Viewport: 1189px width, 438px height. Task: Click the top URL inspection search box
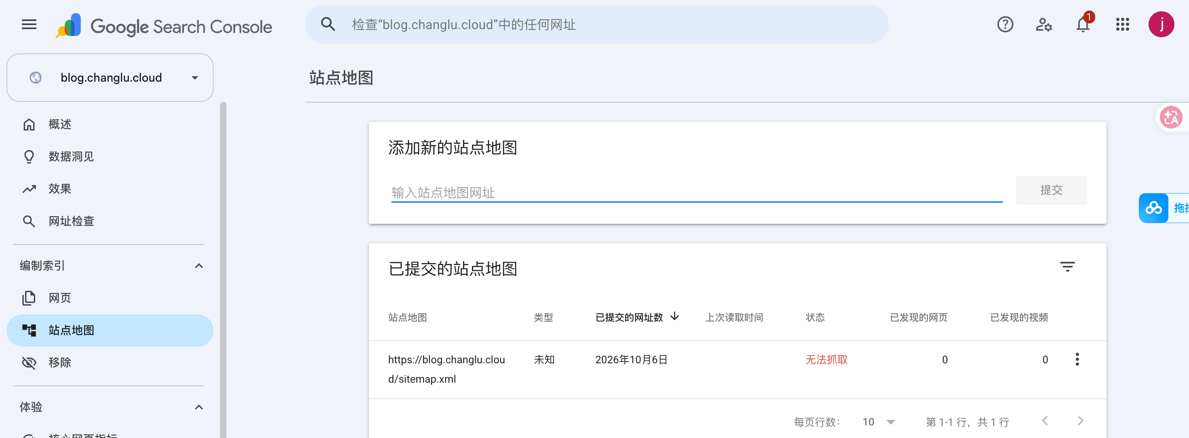(597, 24)
